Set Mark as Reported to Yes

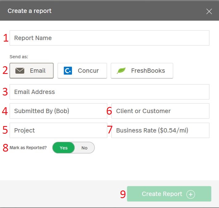(x=64, y=148)
